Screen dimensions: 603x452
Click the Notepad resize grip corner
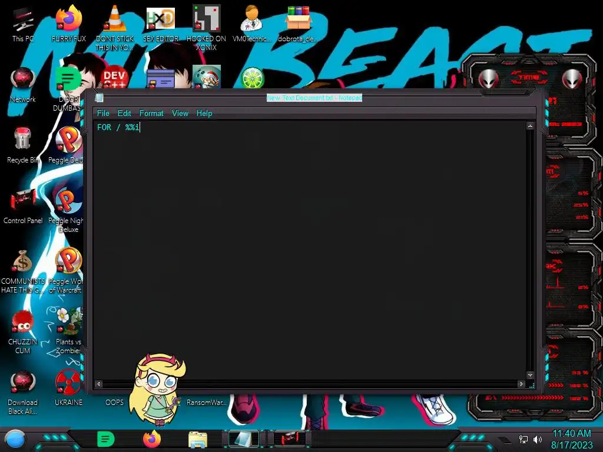pos(532,385)
